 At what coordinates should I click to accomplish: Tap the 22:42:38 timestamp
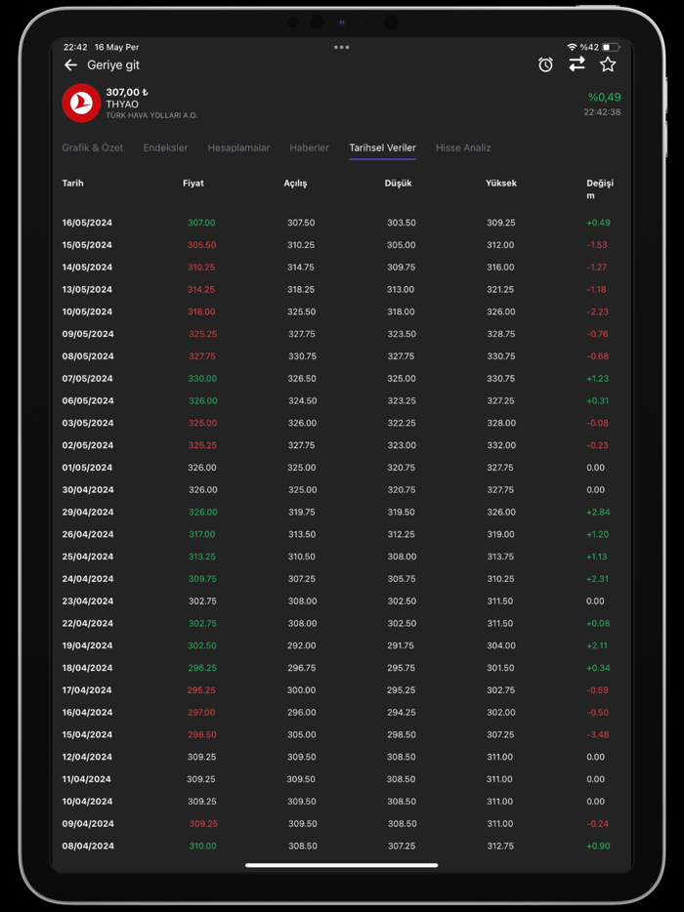(603, 112)
